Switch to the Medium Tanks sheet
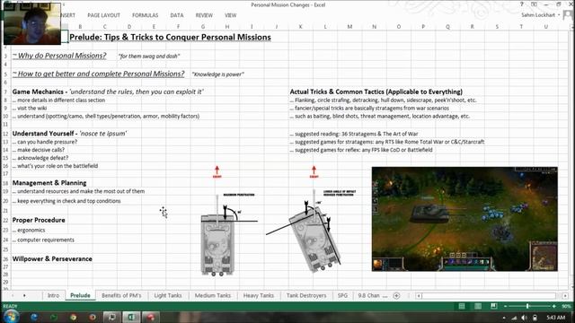Viewport: 575px width, 323px height. coord(213,295)
